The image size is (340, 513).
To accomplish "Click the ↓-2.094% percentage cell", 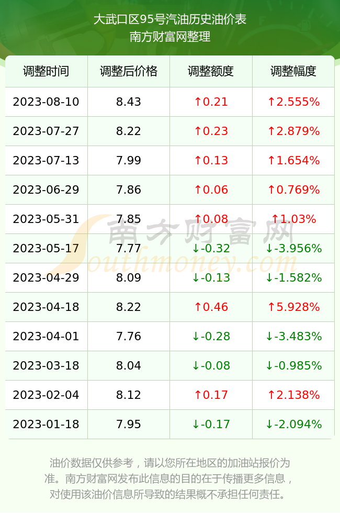I will pyautogui.click(x=293, y=425).
